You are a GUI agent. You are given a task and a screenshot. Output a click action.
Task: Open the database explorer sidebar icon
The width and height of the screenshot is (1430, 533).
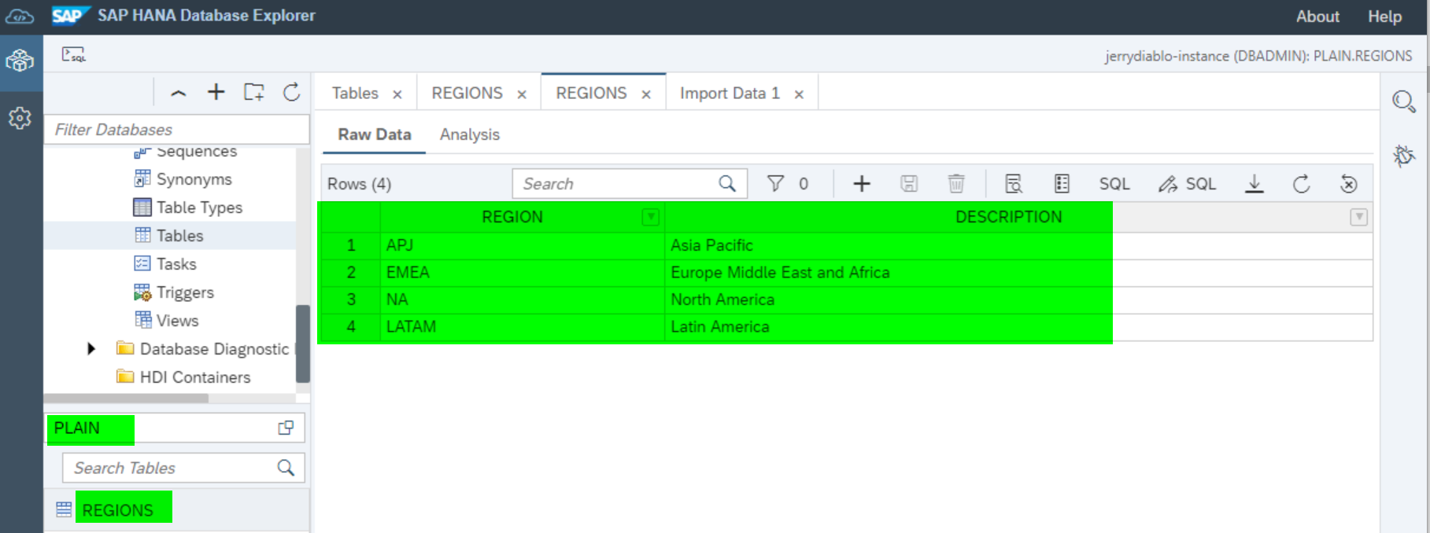point(20,61)
